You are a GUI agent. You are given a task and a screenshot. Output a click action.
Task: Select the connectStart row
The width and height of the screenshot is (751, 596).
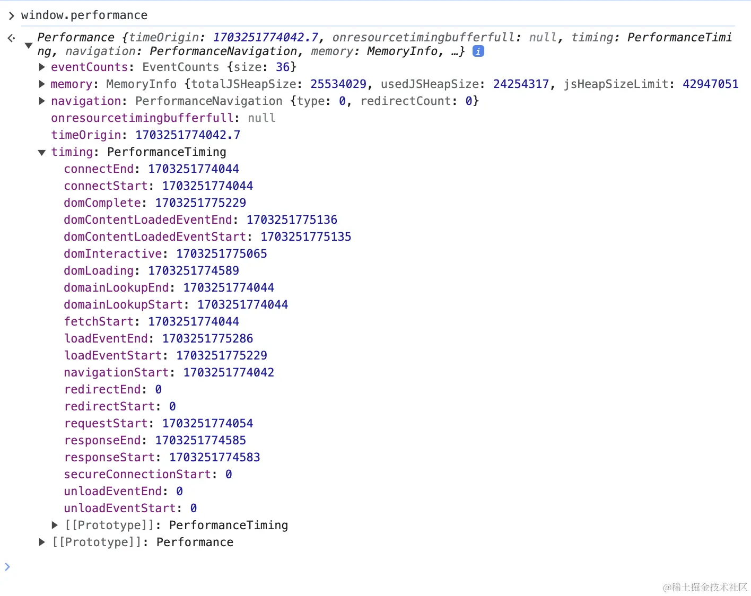point(159,186)
